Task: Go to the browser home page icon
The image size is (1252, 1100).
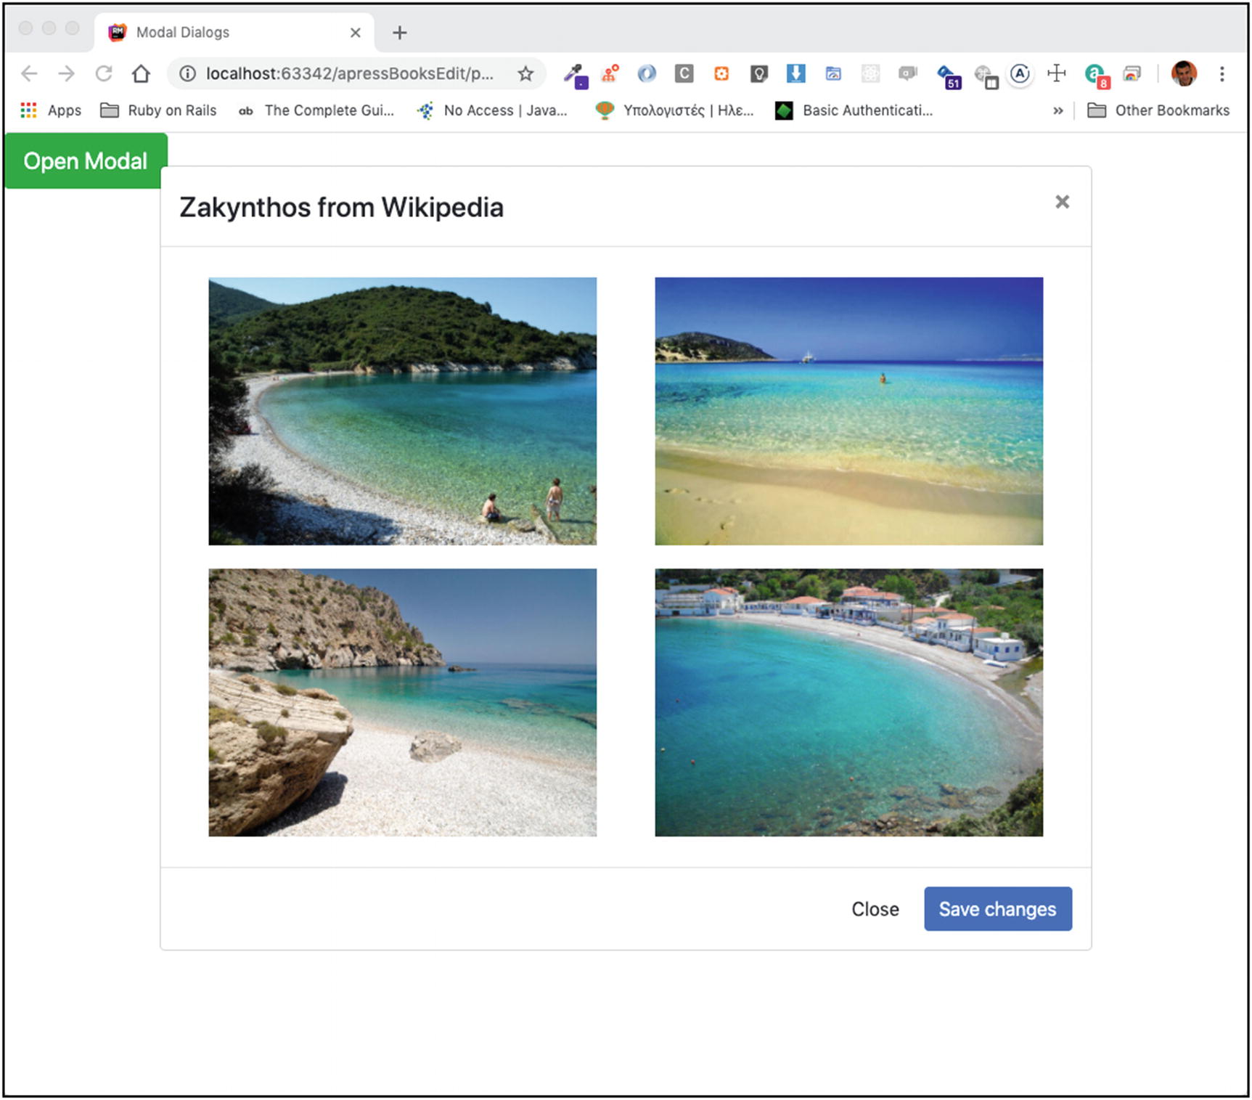Action: click(x=141, y=73)
